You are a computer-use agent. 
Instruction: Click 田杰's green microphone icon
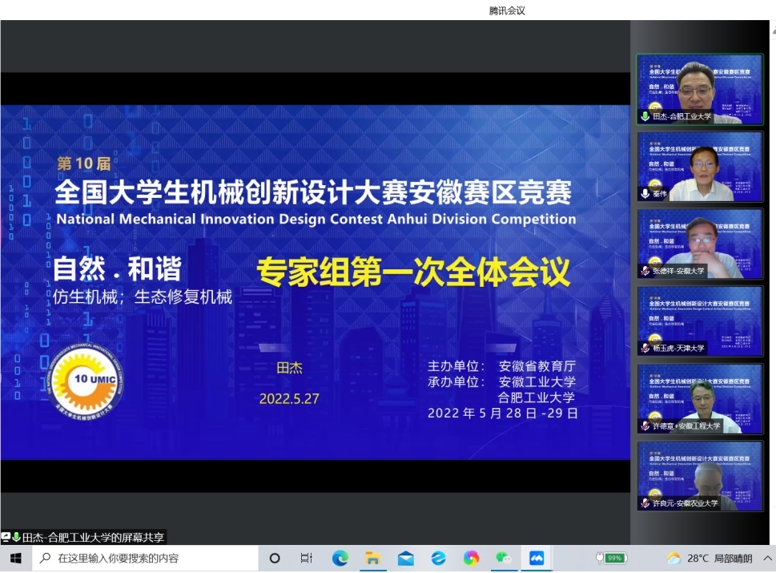click(x=645, y=116)
